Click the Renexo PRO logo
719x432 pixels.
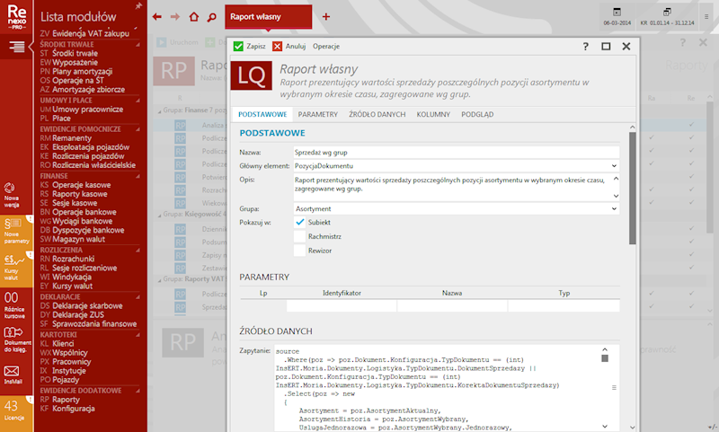click(16, 16)
